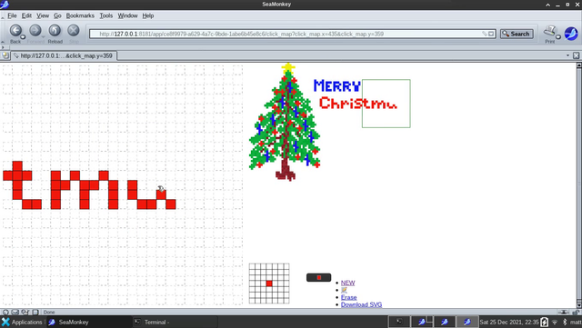Open the tab list dropdown arrow

567,55
